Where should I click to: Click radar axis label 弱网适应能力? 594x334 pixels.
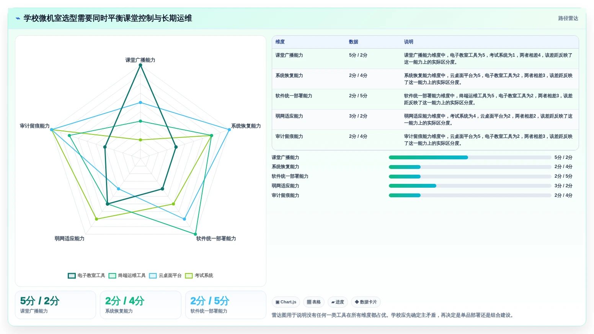(x=69, y=239)
